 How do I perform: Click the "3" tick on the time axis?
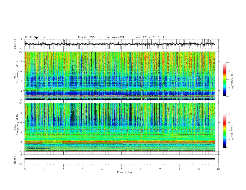pyautogui.click(x=83, y=169)
